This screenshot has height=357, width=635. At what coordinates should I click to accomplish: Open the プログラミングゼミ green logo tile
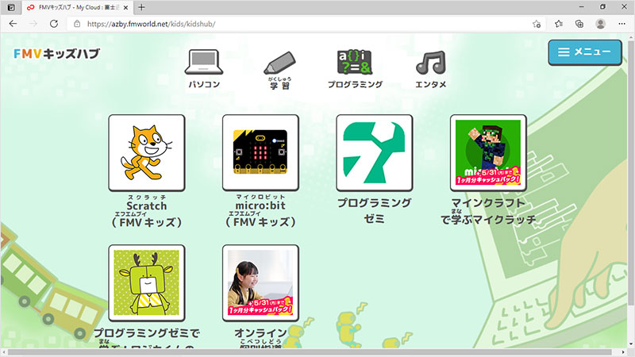click(x=374, y=152)
